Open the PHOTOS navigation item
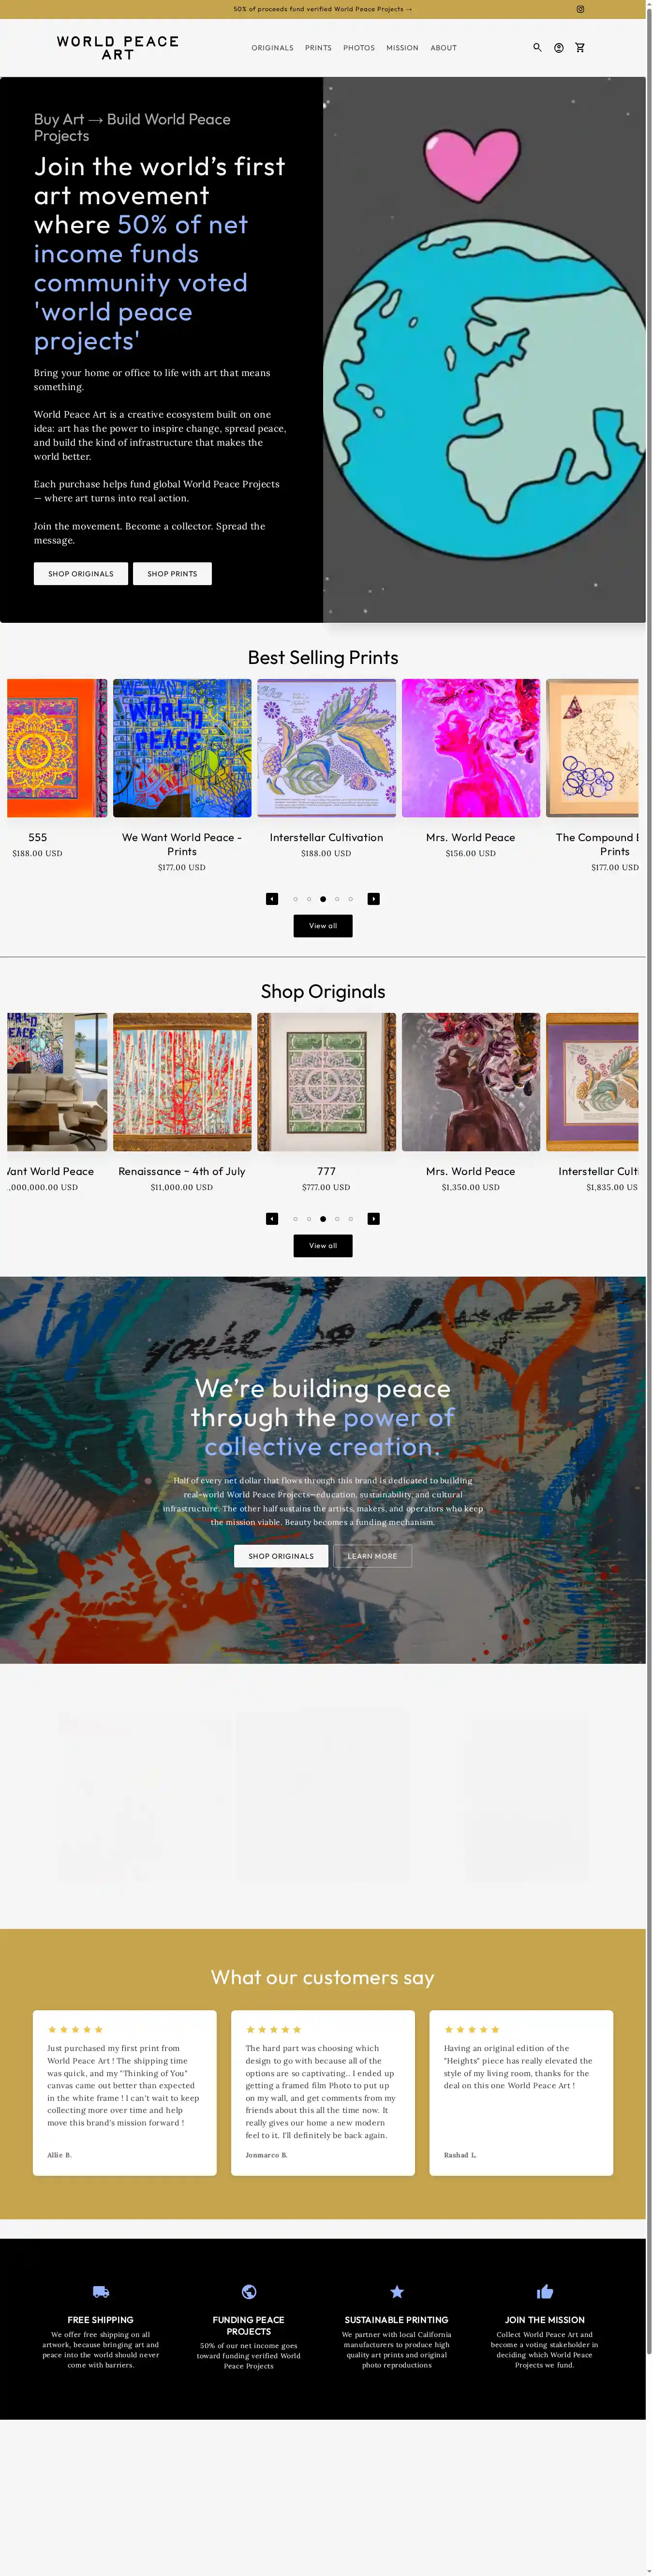Image resolution: width=653 pixels, height=2576 pixels. [x=359, y=48]
